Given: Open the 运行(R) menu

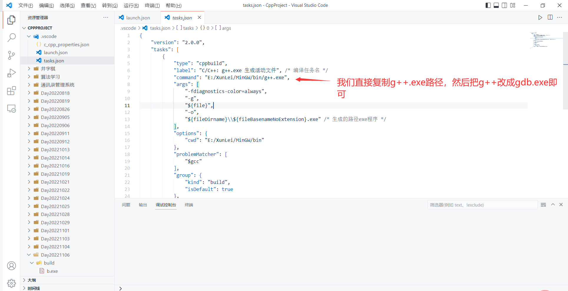Looking at the screenshot, I should click(131, 6).
